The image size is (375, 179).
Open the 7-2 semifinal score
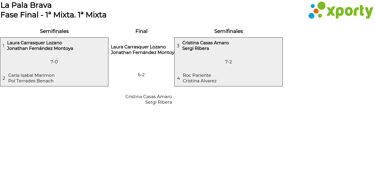[x=229, y=62]
